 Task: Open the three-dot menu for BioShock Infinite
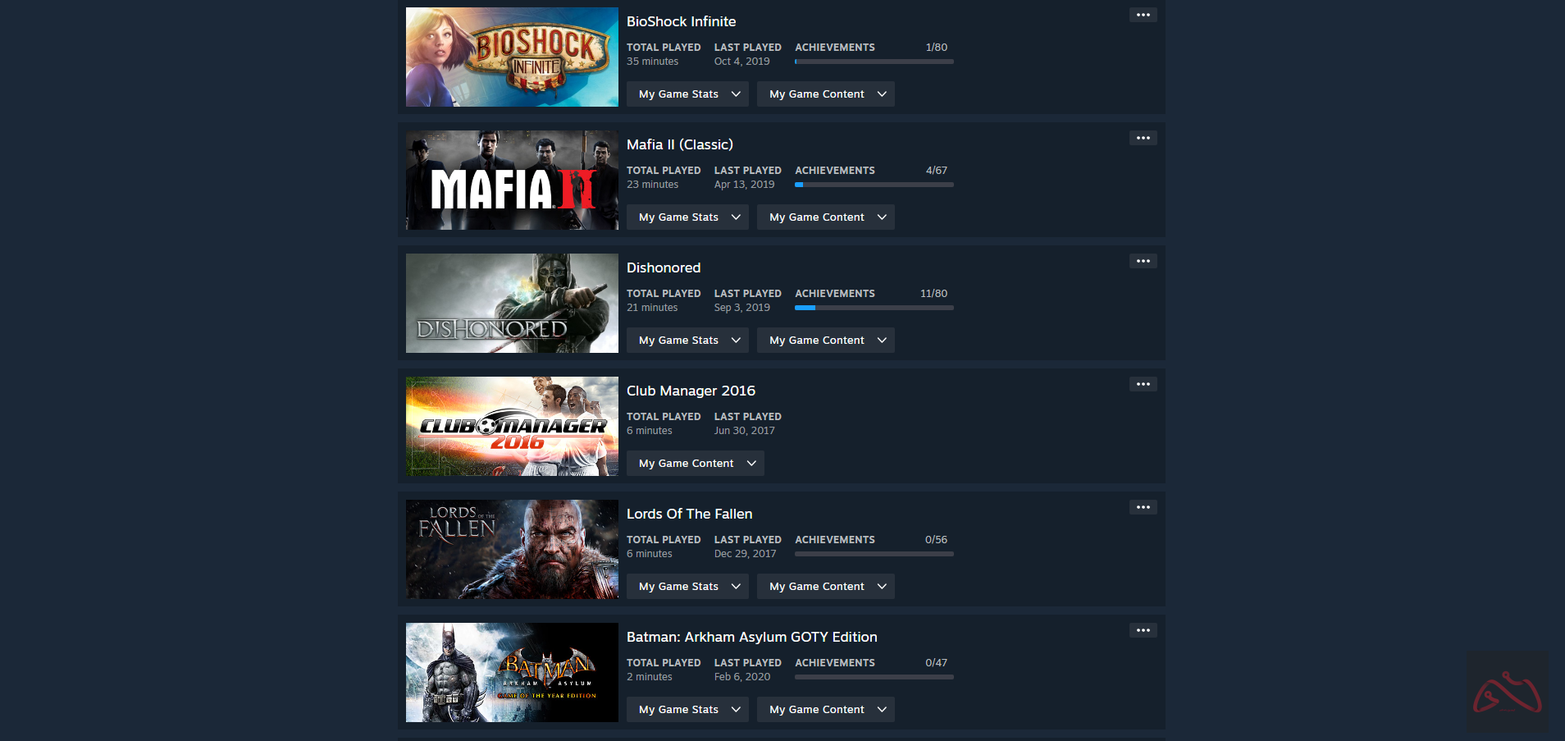[x=1143, y=15]
